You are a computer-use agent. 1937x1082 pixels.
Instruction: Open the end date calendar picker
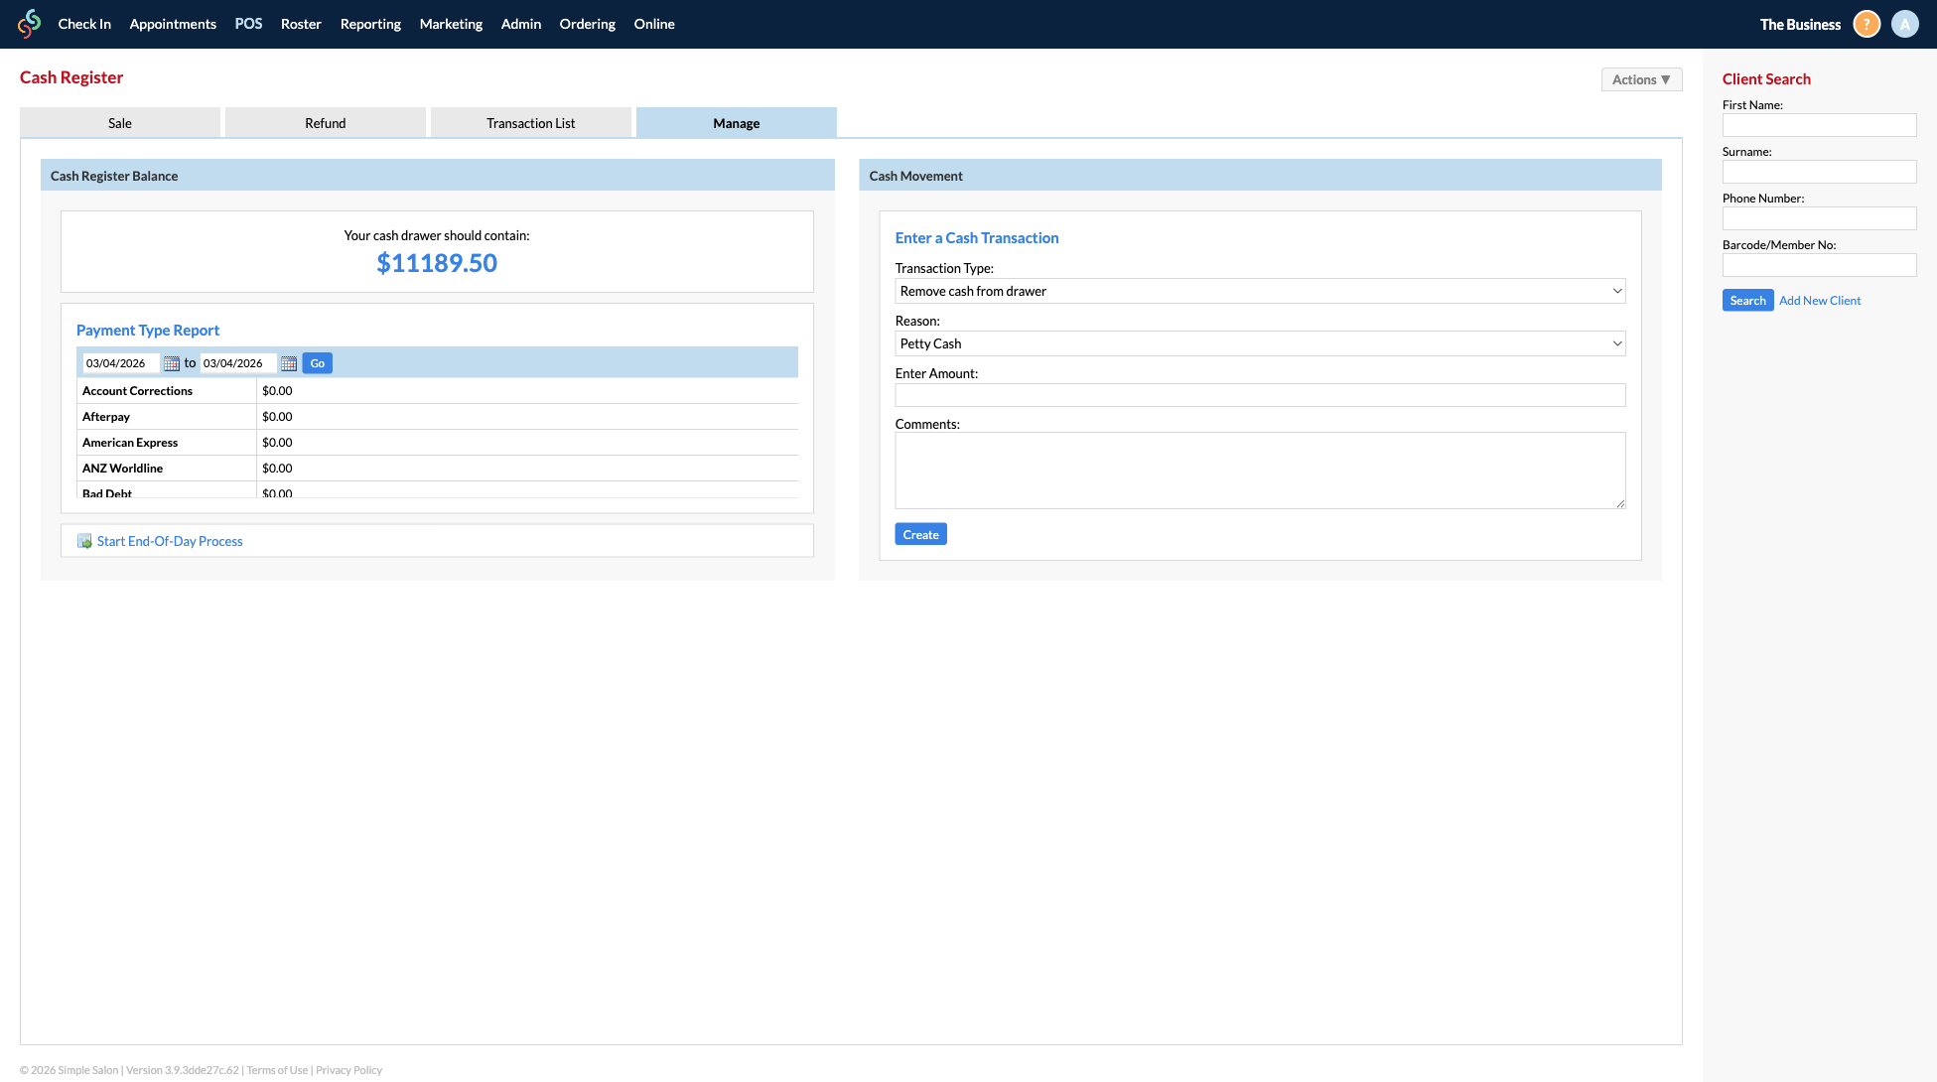pos(288,362)
